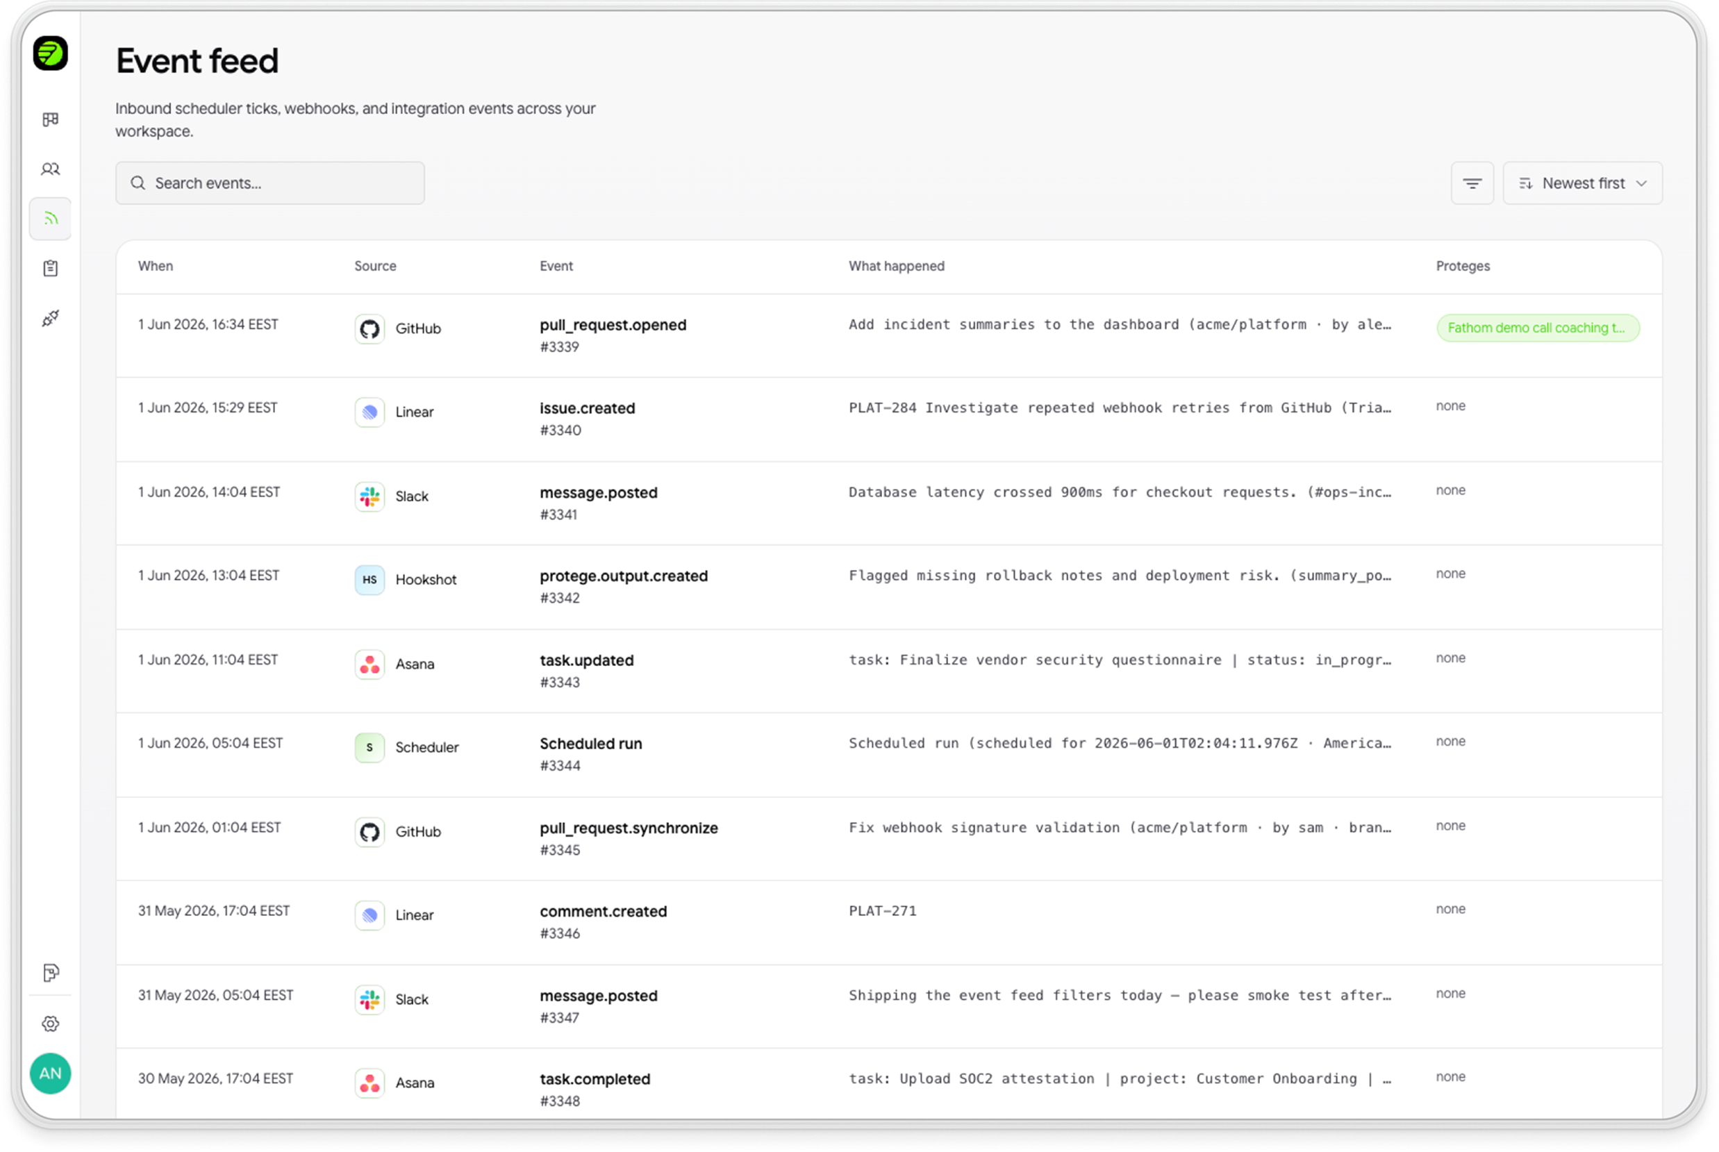Click timestamp 31 May 2026, 05:04 EEST
The height and width of the screenshot is (1152, 1719).
click(x=215, y=996)
